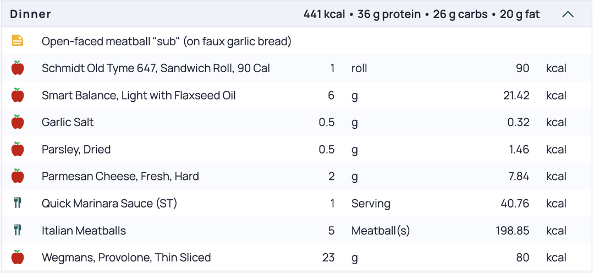Screen dimensions: 594x273
Task: Edit the Wegmans Provolone quantity 23
Action: 328,258
